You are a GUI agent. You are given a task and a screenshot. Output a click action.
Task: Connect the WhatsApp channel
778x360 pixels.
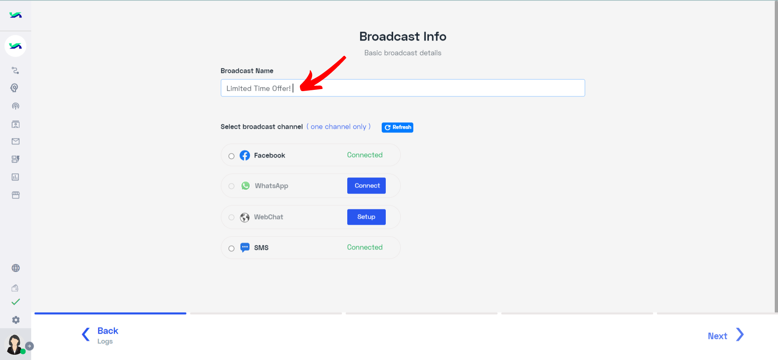click(x=366, y=185)
